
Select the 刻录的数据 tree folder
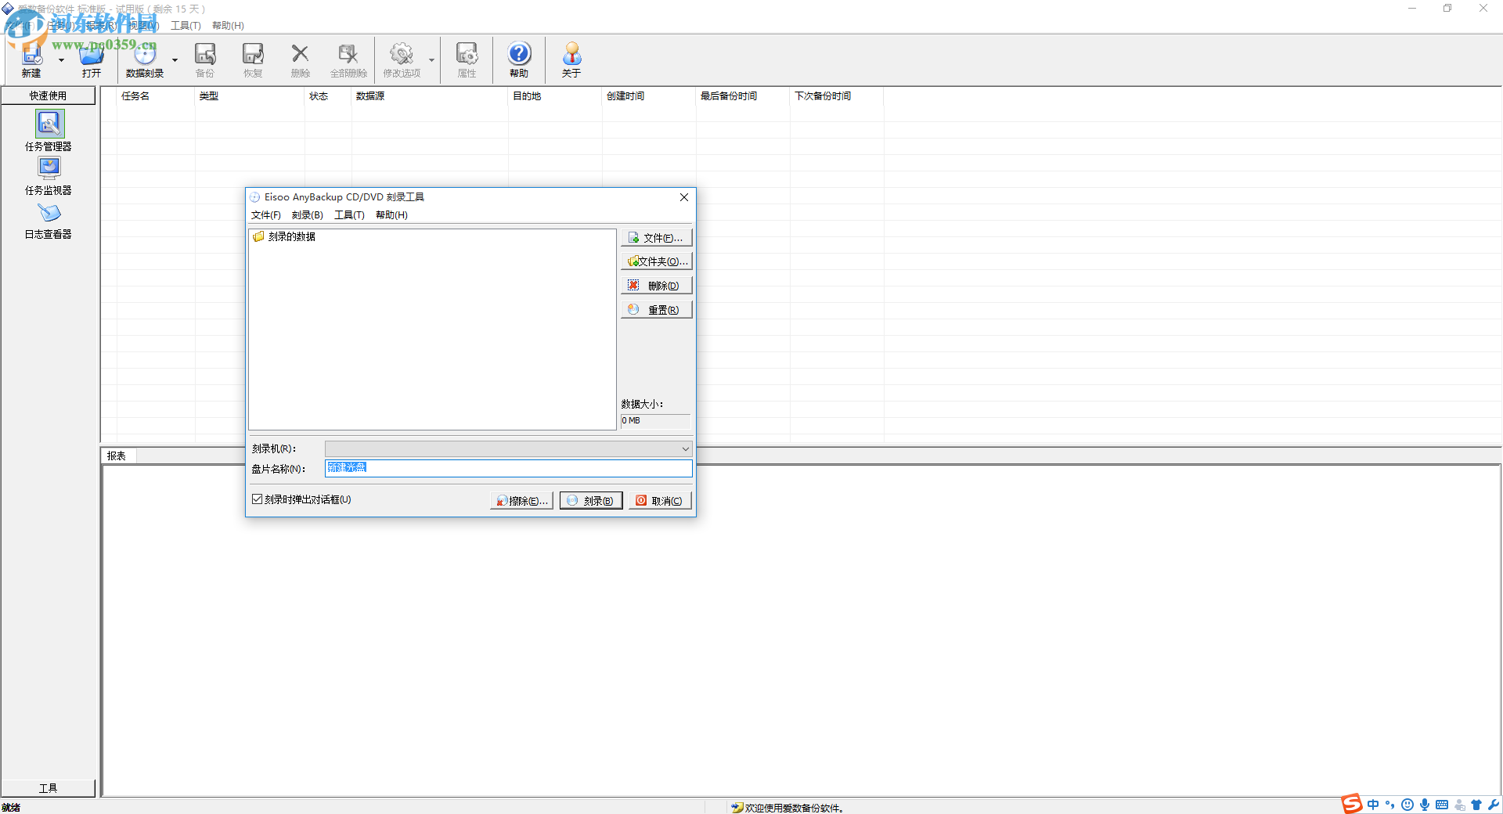(284, 236)
